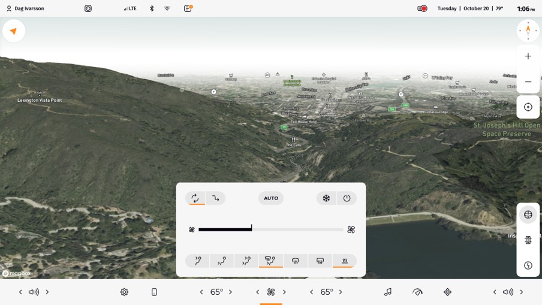Select rear window defrost icon
Screen dimensions: 542x305
[320, 261]
